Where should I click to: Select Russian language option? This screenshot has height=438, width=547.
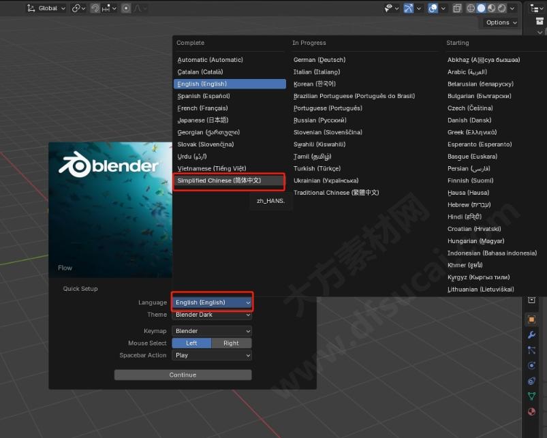point(364,121)
